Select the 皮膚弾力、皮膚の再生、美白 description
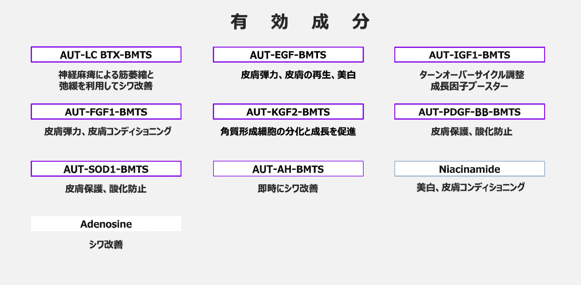The image size is (581, 285). click(x=298, y=75)
